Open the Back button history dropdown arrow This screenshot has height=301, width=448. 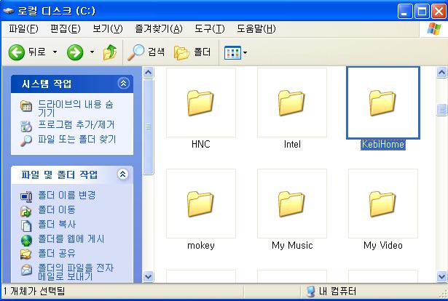[55, 52]
